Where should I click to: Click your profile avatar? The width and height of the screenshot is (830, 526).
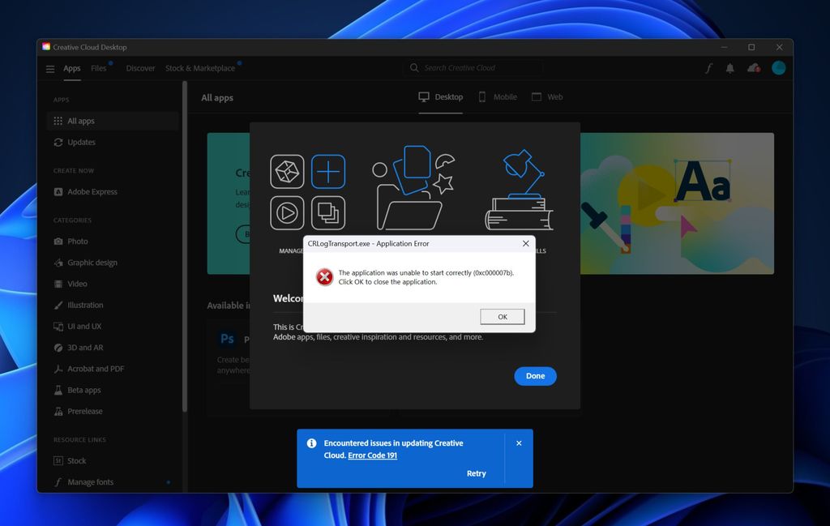(778, 68)
